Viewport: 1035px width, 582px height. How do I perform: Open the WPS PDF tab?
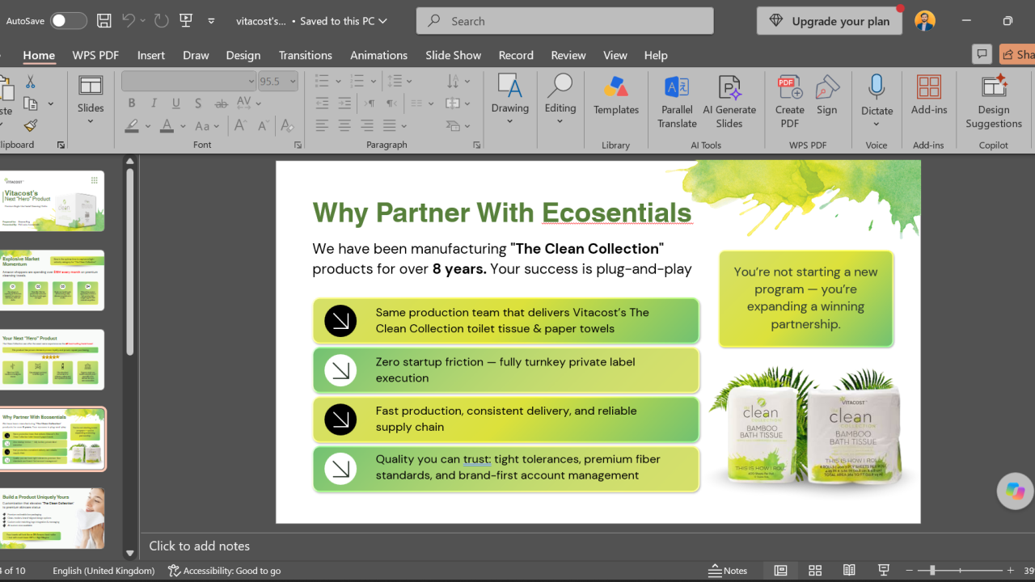(x=95, y=55)
